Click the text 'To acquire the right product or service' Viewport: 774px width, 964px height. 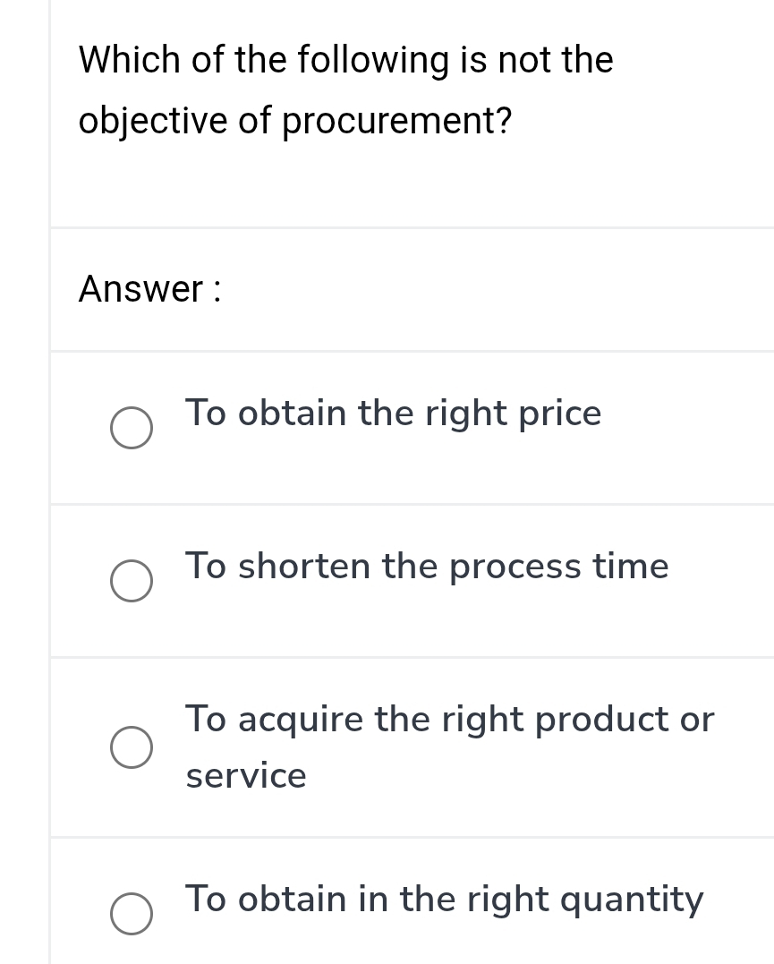(450, 747)
